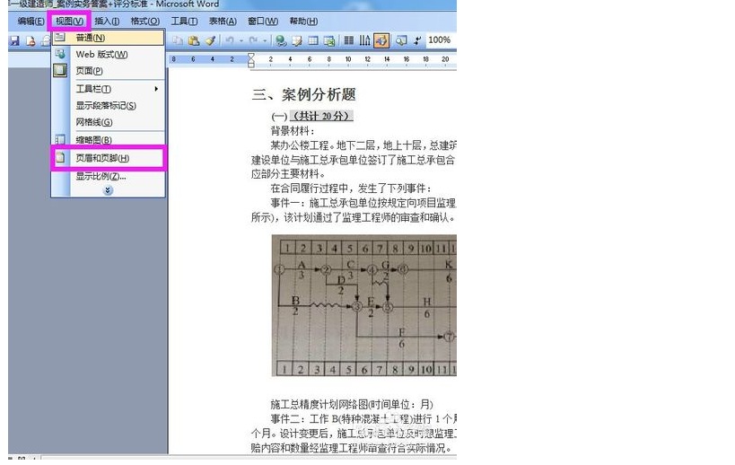Screen dimensions: 735x465
Task: Select the Format Painter brush icon
Action: (210, 40)
